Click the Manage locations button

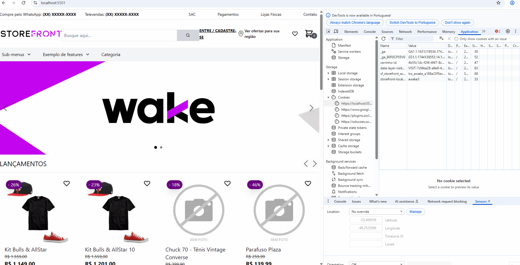[x=416, y=212]
